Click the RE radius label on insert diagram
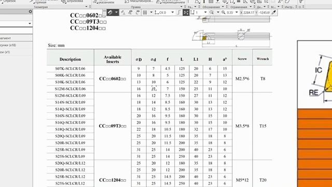332x187 pixels. click(x=313, y=92)
